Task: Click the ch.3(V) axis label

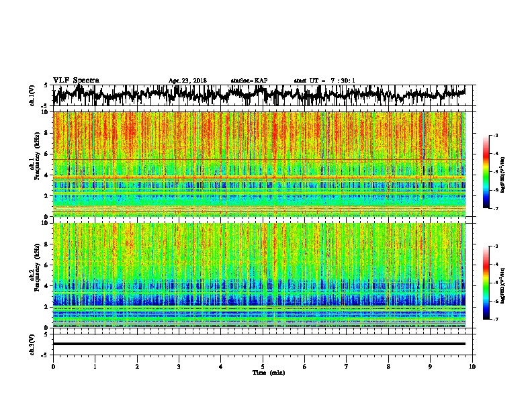Action: point(32,345)
